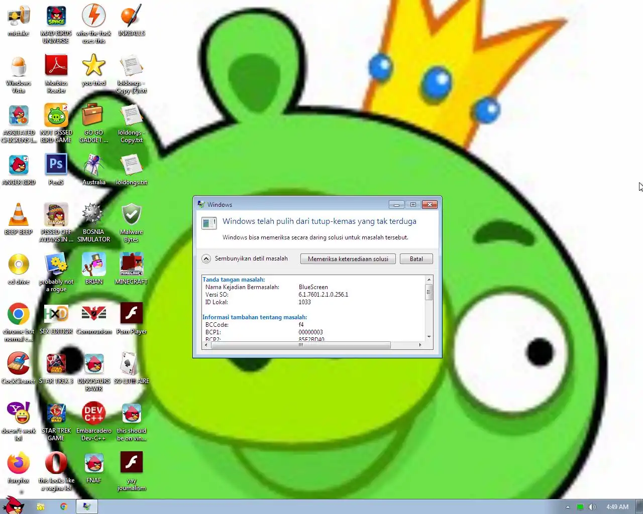Select the loldongs.txt file icon
Screen dimensions: 643x514
click(132, 169)
